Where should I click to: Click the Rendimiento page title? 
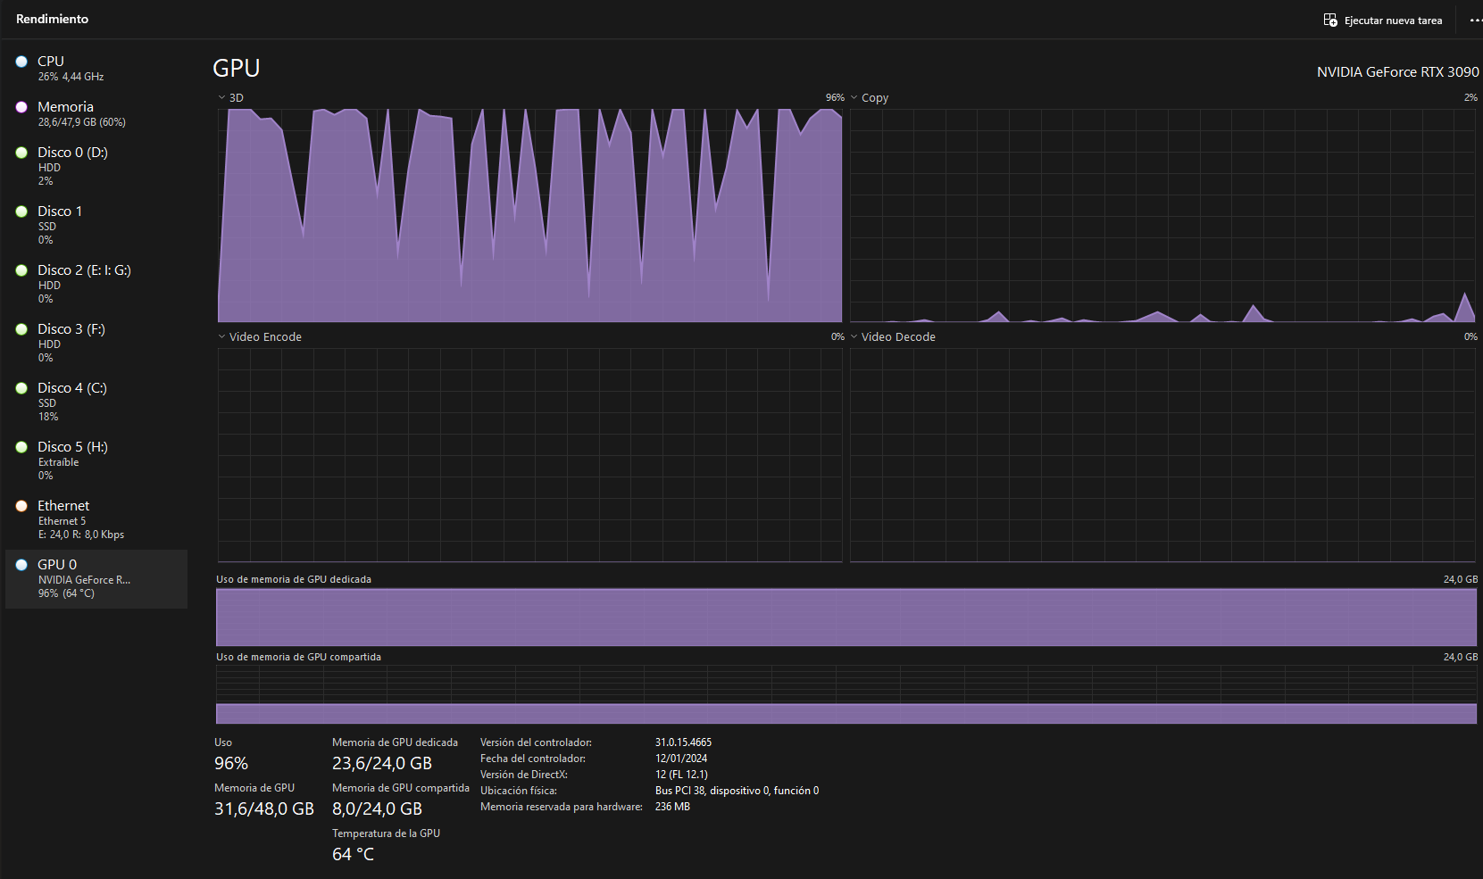click(52, 19)
